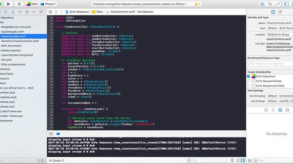The width and height of the screenshot is (293, 164).
Task: Click No Selection in the jump bar
Action: (x=146, y=12)
